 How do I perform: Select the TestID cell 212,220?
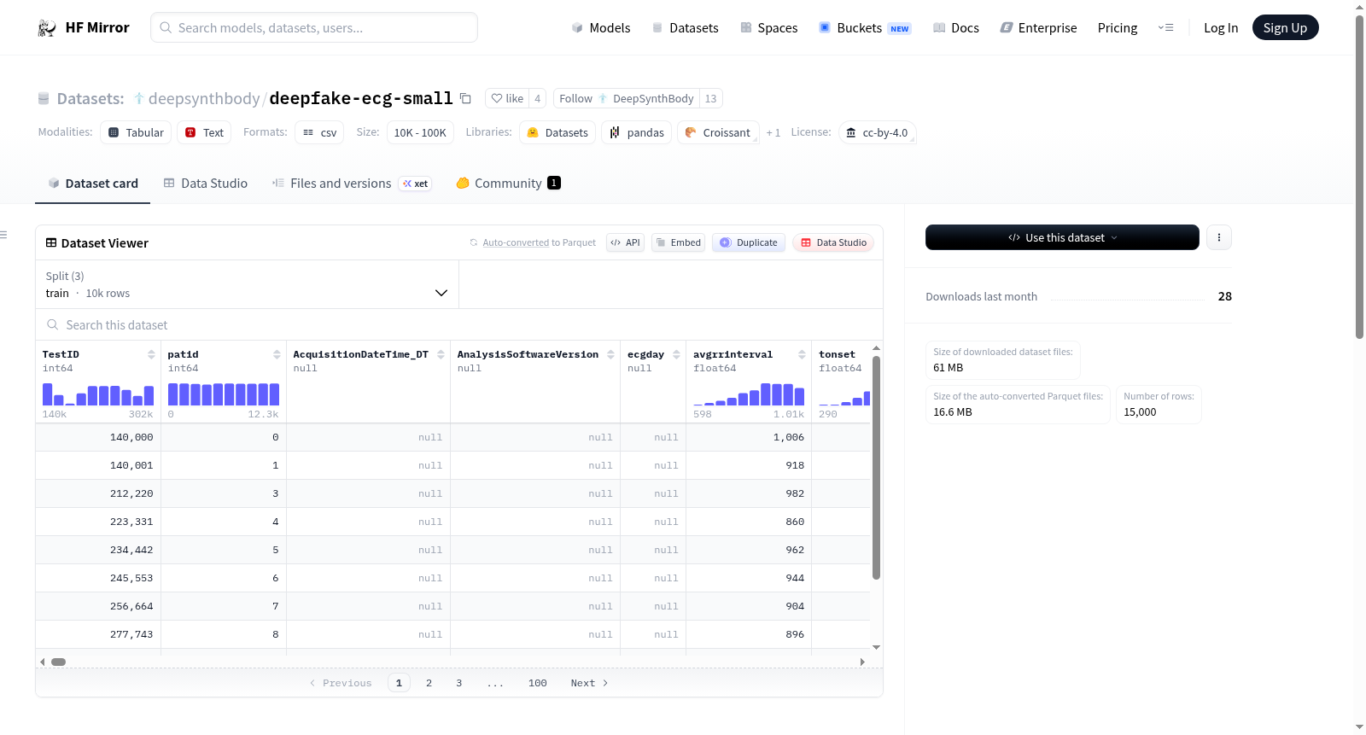(98, 493)
